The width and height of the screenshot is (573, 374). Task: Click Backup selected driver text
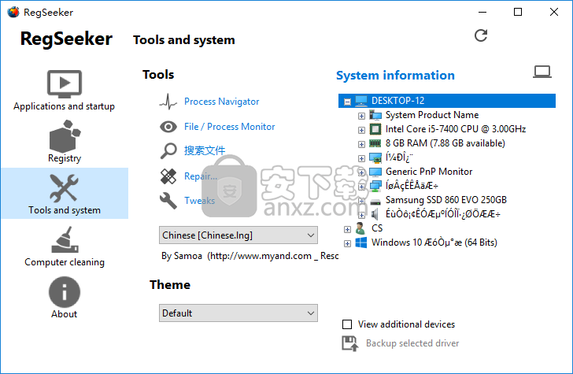[412, 343]
